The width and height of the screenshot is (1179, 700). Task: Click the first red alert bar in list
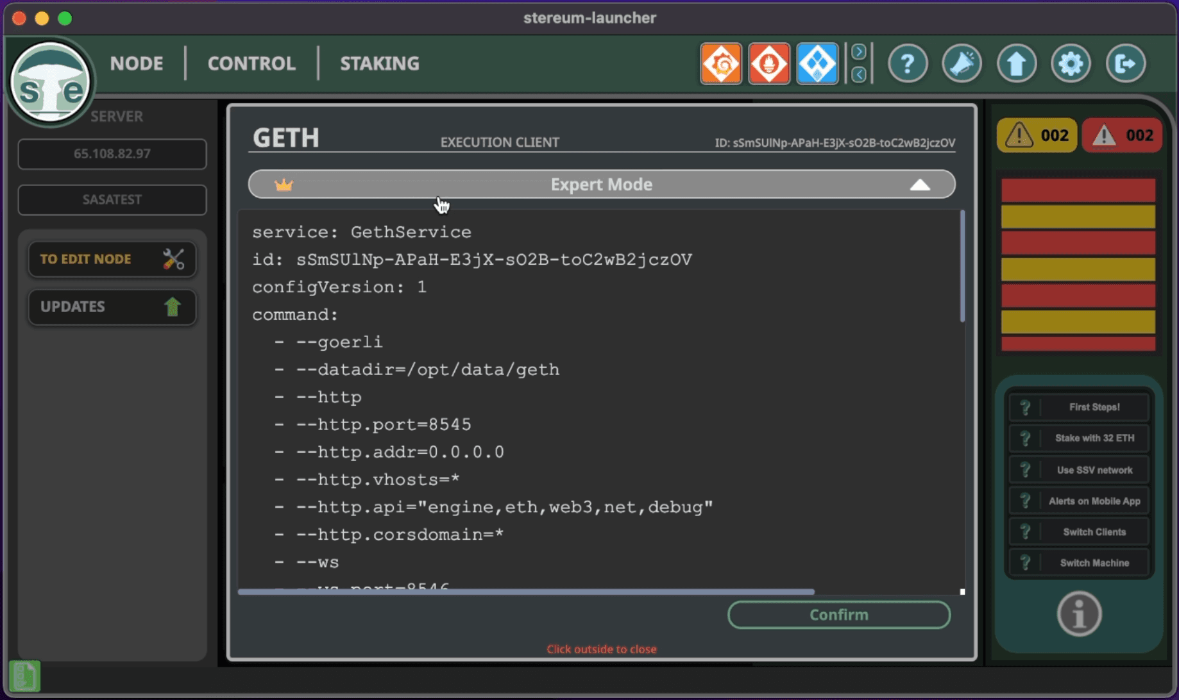pos(1078,190)
